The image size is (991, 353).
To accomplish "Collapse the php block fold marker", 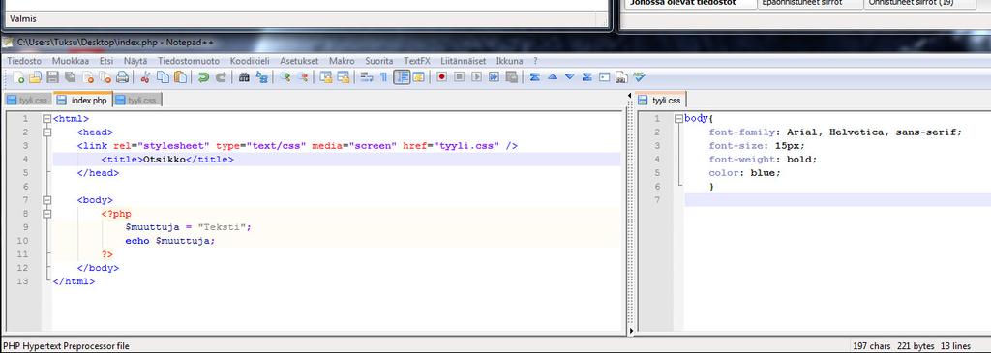I will 46,214.
